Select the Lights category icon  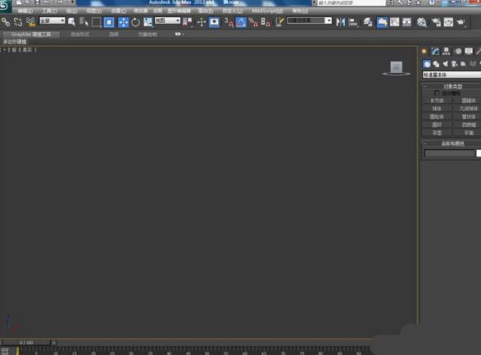tap(445, 64)
